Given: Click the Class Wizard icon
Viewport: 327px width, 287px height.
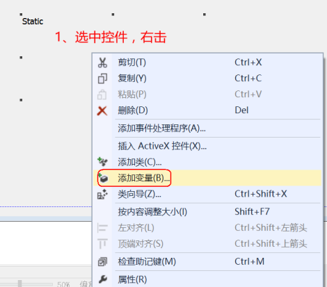Looking at the screenshot, I should tap(102, 194).
